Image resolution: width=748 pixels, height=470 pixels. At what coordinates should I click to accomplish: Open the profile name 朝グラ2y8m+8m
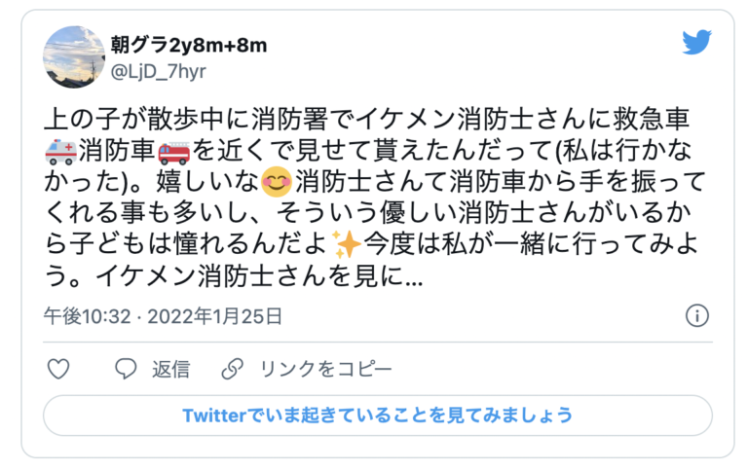[189, 46]
